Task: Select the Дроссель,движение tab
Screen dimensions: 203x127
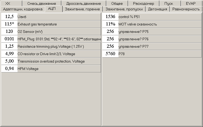Action: (x=84, y=3)
